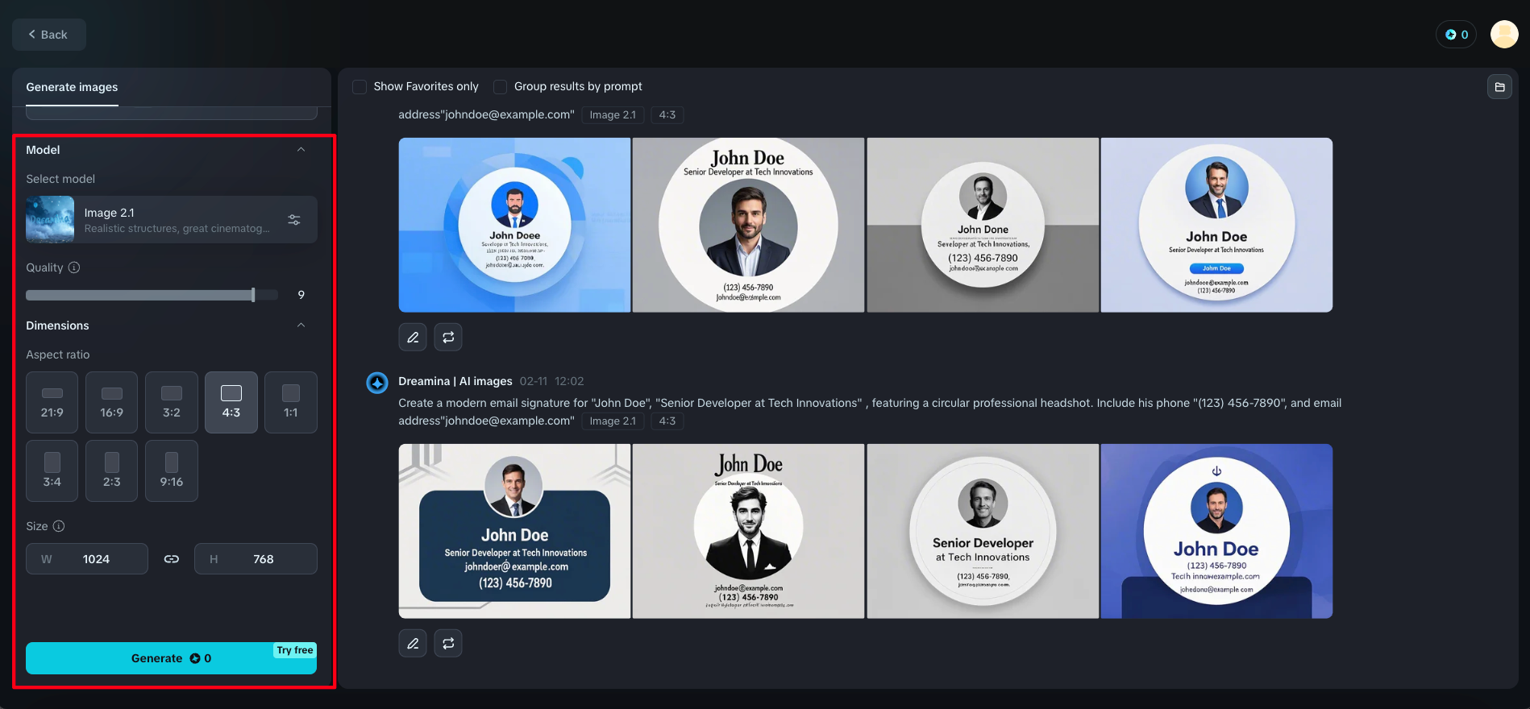Open the user profile avatar
The width and height of the screenshot is (1530, 709).
[x=1504, y=35]
